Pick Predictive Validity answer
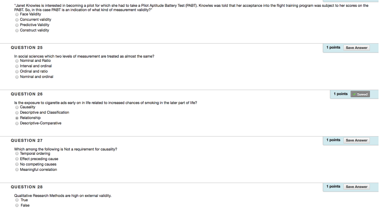The height and width of the screenshot is (218, 381). pyautogui.click(x=17, y=25)
